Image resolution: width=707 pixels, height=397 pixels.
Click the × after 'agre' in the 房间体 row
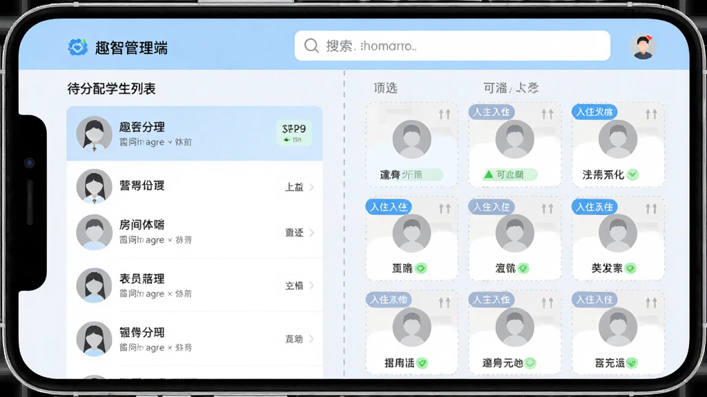tap(170, 241)
